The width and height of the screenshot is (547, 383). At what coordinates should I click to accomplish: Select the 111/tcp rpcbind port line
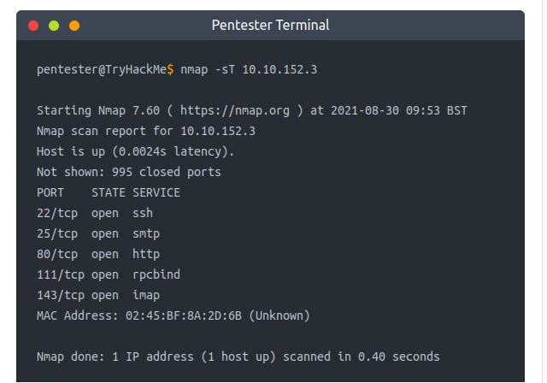coord(109,275)
